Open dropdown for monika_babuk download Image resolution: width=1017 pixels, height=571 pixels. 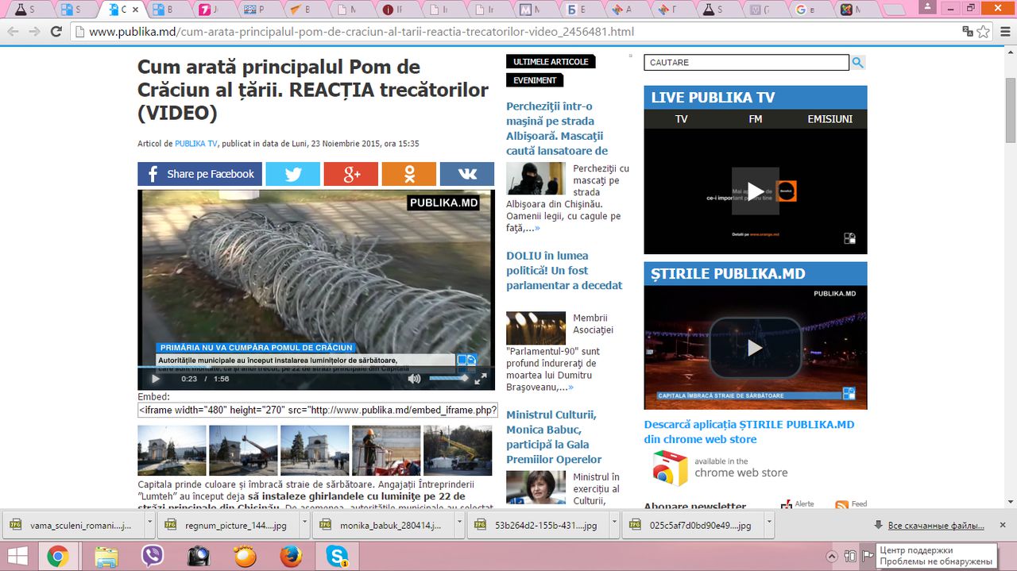pyautogui.click(x=460, y=525)
